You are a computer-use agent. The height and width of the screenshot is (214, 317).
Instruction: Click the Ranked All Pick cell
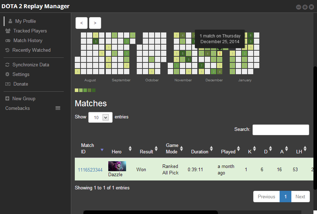tap(170, 169)
